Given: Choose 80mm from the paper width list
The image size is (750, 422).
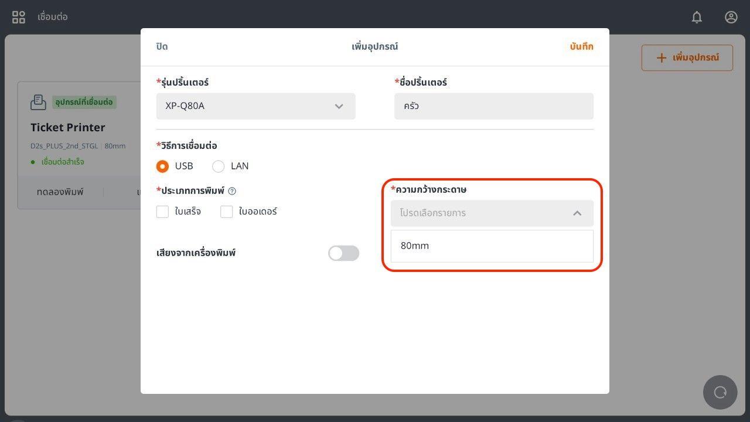Looking at the screenshot, I should point(492,246).
